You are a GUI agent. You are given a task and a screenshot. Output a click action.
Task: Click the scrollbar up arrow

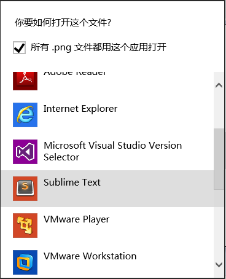[219, 85]
